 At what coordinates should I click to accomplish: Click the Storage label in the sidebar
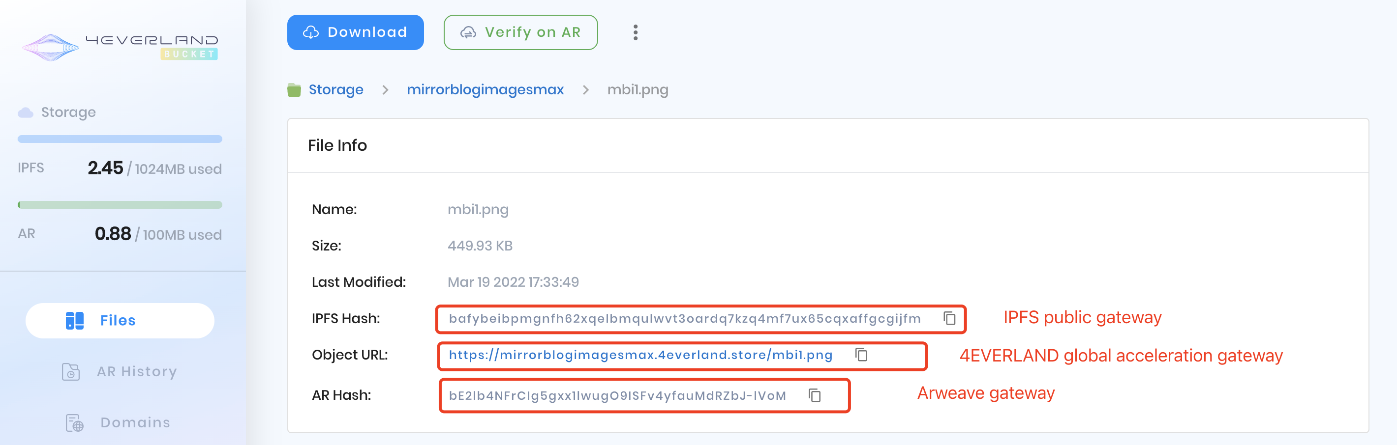[x=68, y=112]
